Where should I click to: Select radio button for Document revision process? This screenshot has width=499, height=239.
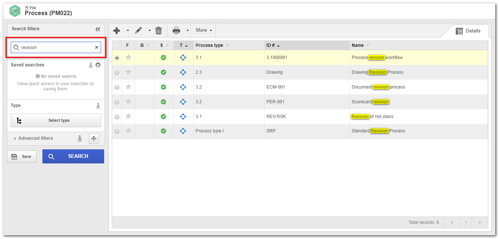coord(117,87)
